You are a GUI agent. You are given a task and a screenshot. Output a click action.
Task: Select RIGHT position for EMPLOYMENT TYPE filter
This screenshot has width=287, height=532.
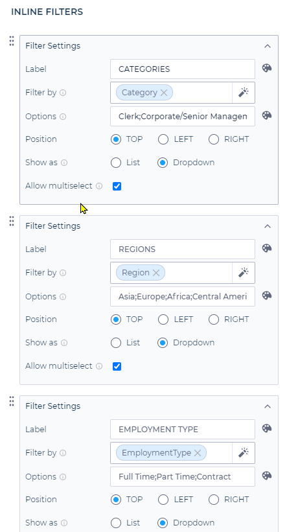tap(214, 500)
